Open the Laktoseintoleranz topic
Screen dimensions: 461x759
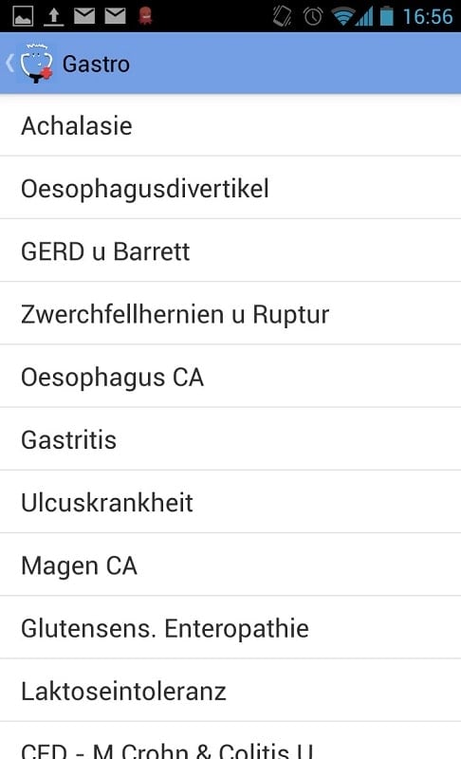(x=230, y=691)
